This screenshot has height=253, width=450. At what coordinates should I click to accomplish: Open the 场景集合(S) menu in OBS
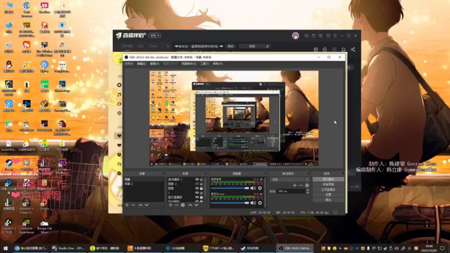[189, 64]
